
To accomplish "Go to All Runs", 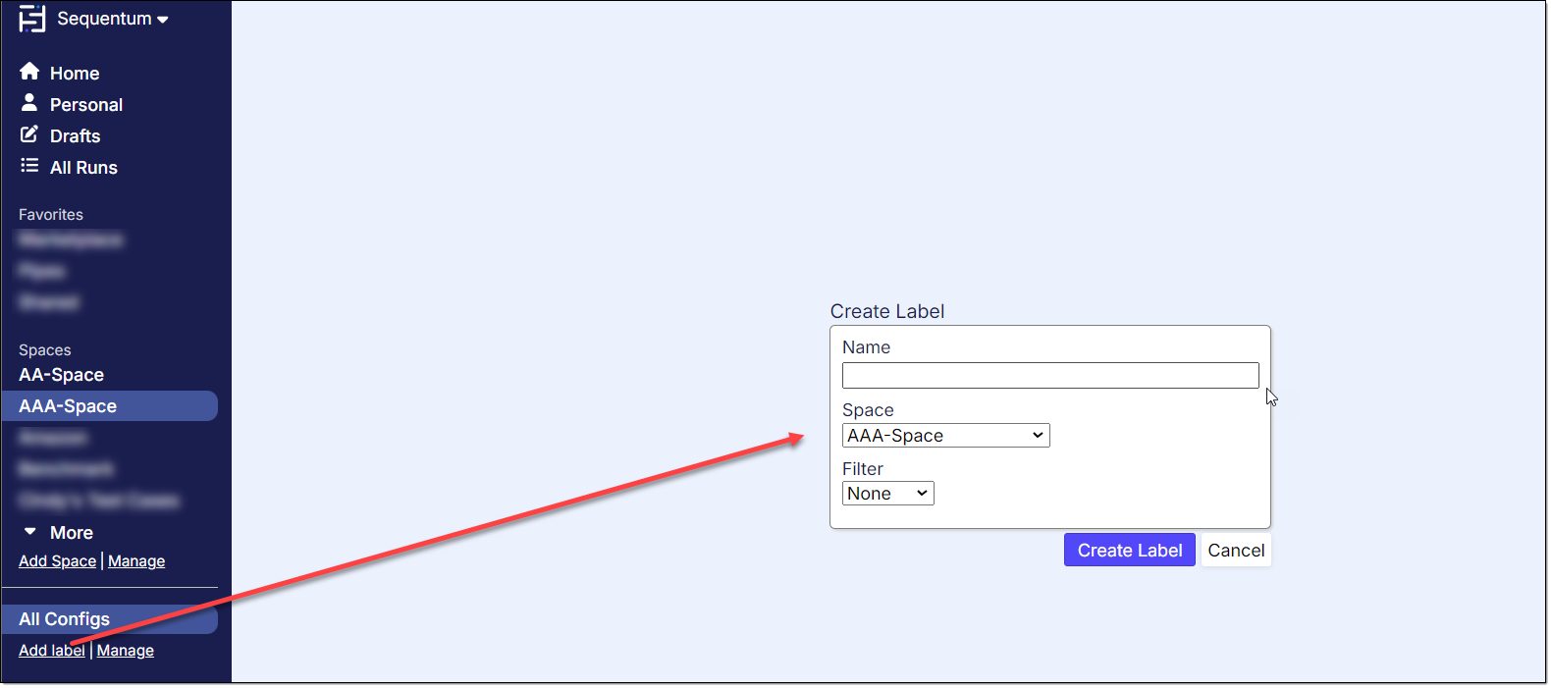I will 83,168.
